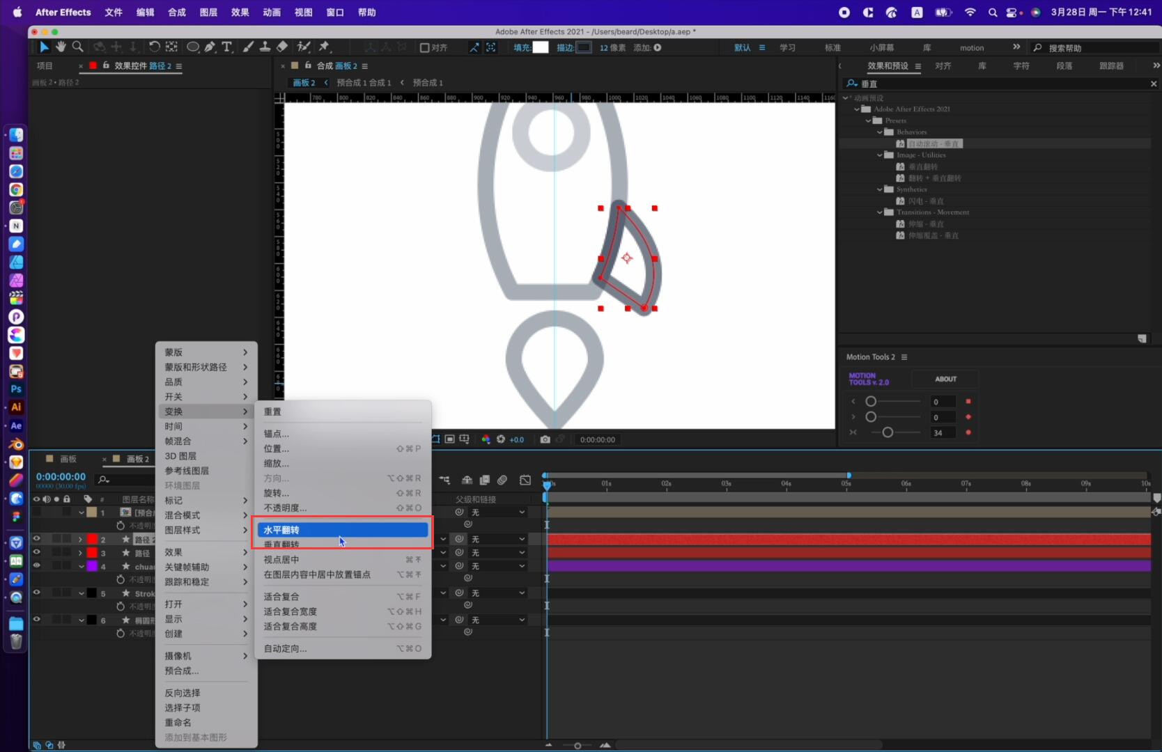Select the Brush tool
The image size is (1162, 752).
(248, 47)
